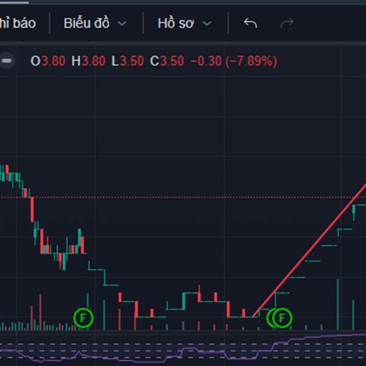Viewport: 366px width, 366px height.
Task: Redo the chart action
Action: click(287, 23)
